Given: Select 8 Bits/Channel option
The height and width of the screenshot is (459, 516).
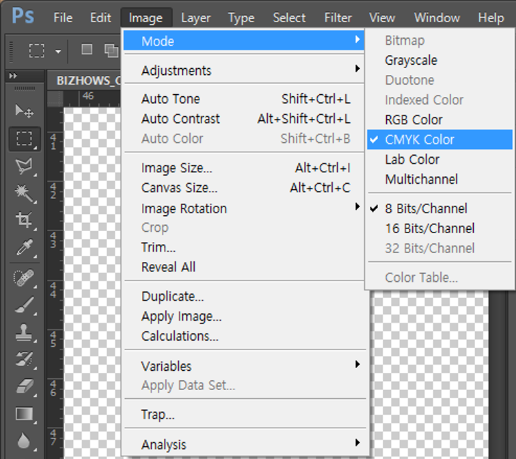Looking at the screenshot, I should (x=440, y=208).
